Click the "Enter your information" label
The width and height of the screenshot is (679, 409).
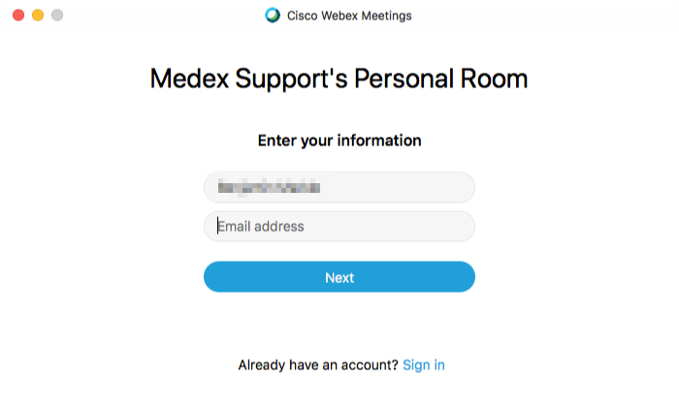[339, 141]
